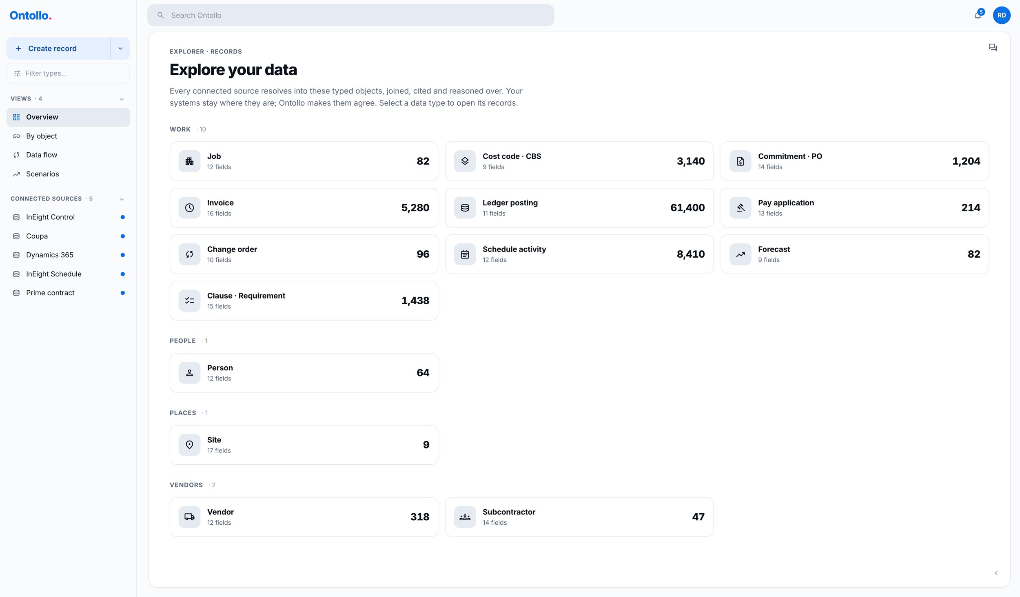Focus the Filter types input
Image resolution: width=1020 pixels, height=597 pixels.
pyautogui.click(x=68, y=74)
